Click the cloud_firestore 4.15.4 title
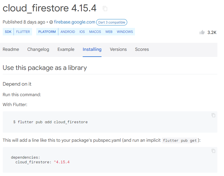Viewport: 224px width, 176px height. pyautogui.click(x=50, y=8)
